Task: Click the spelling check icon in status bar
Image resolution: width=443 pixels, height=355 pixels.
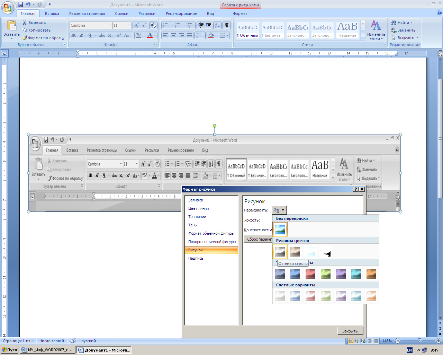Action: pos(73,341)
